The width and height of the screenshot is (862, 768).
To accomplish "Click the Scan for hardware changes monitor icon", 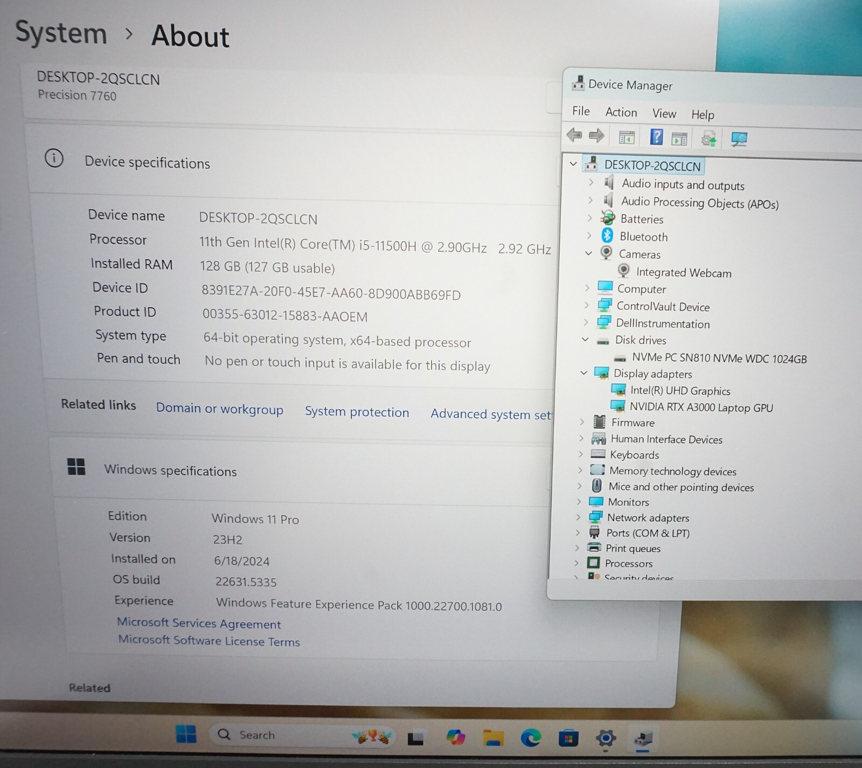I will tap(739, 140).
